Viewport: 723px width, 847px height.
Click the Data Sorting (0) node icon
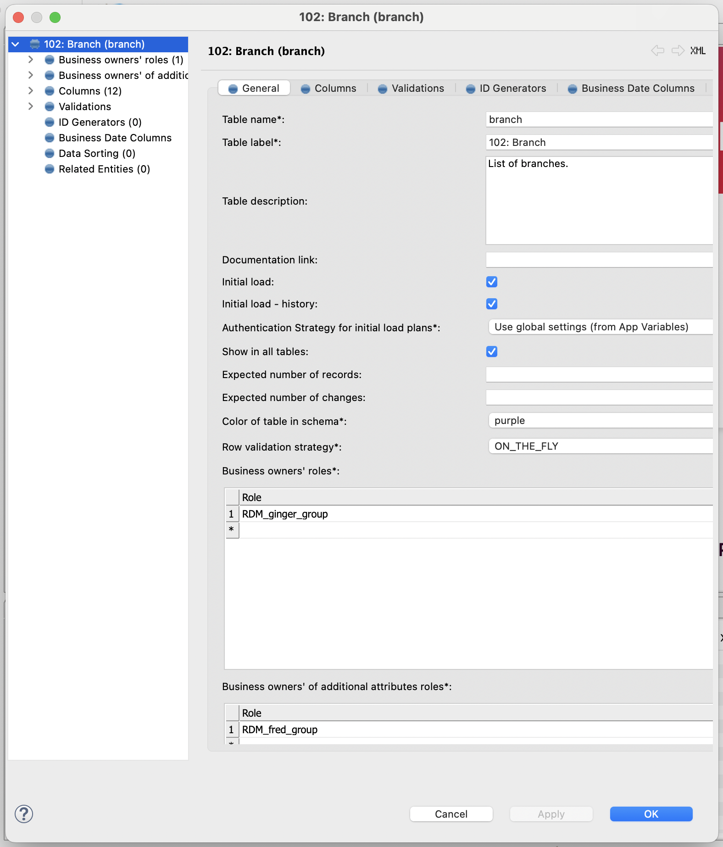click(50, 153)
